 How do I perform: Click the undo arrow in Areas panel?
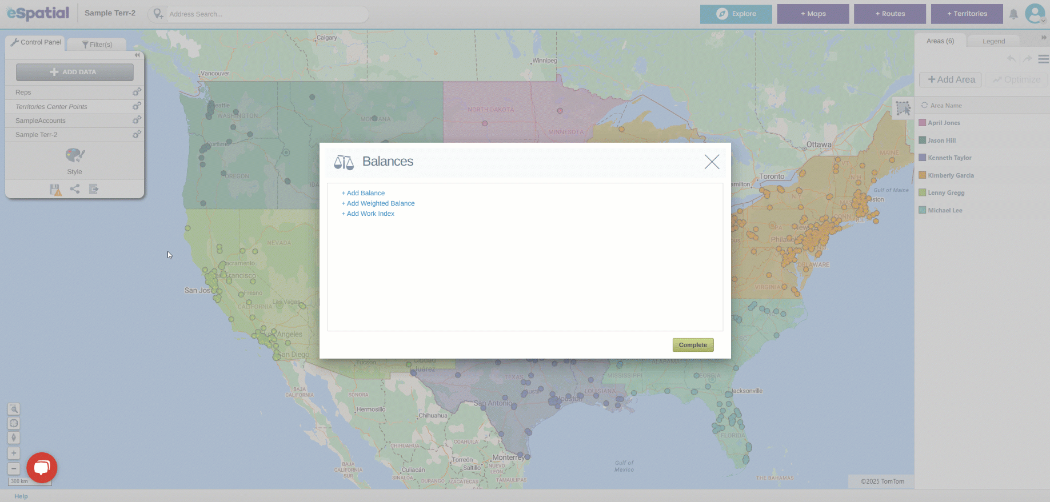tap(1012, 59)
